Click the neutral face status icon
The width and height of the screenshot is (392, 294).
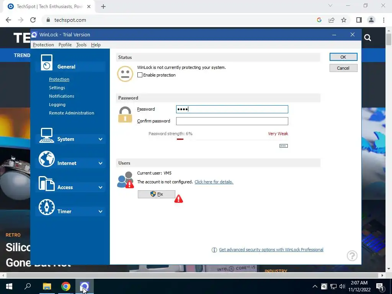tap(125, 74)
